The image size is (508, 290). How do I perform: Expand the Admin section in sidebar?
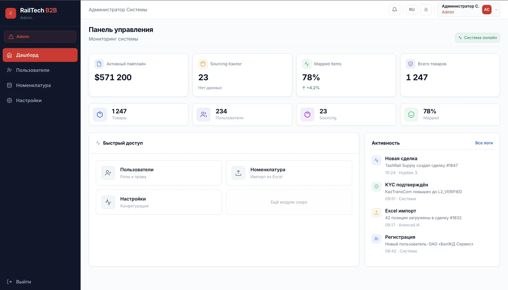pyautogui.click(x=40, y=36)
